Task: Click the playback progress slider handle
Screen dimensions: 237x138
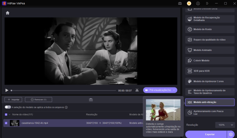Action: [11, 90]
